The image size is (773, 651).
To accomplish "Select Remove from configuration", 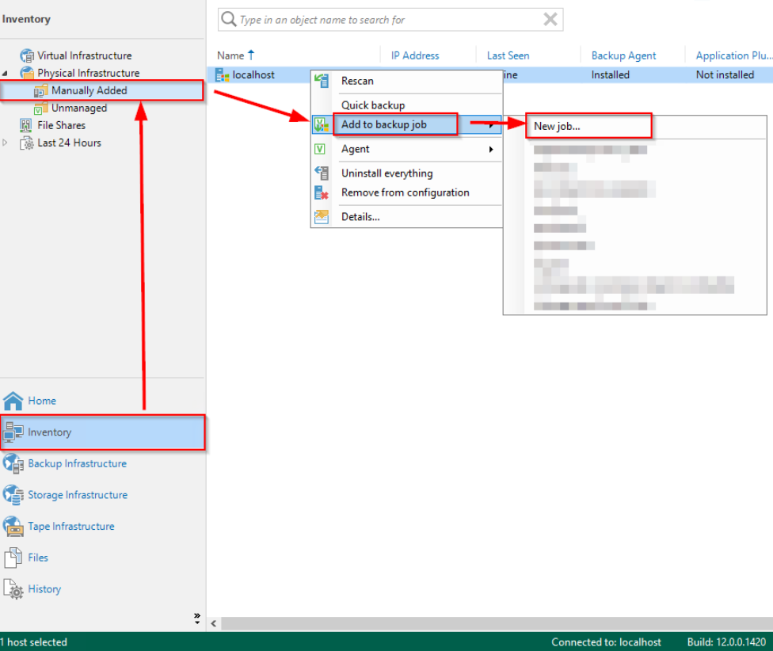I will 405,192.
